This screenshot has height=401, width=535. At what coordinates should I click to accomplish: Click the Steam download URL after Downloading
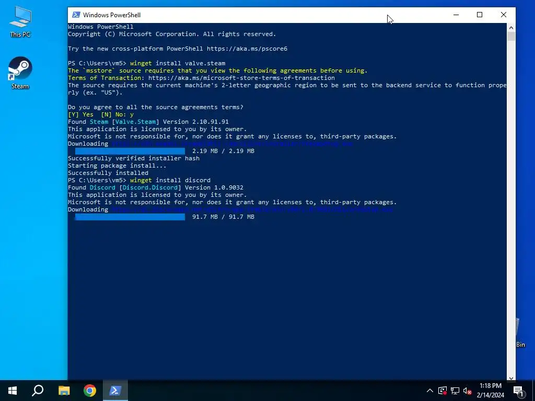232,144
